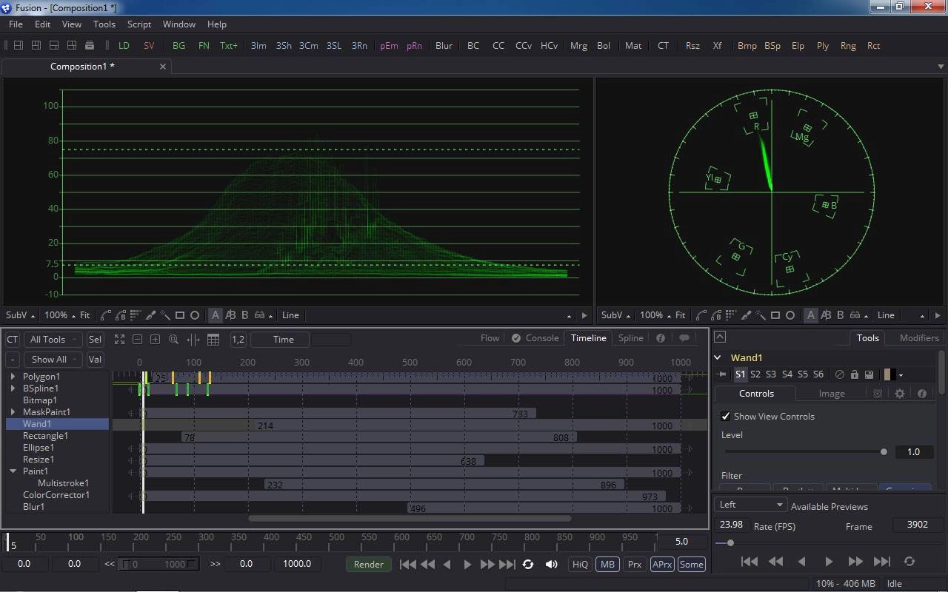This screenshot has height=592, width=948.
Task: Open the Left preview dropdown
Action: (750, 504)
